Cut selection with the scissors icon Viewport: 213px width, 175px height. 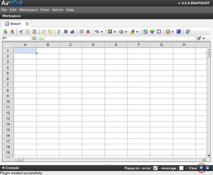(x=21, y=32)
